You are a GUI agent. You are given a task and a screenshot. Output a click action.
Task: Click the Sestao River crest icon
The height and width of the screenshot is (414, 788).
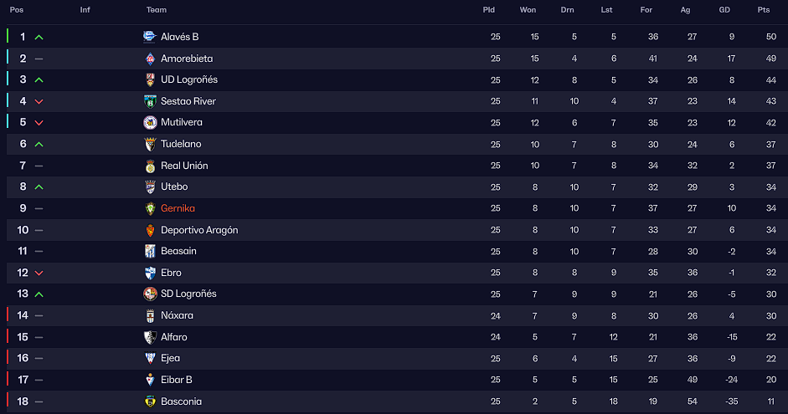pyautogui.click(x=150, y=101)
